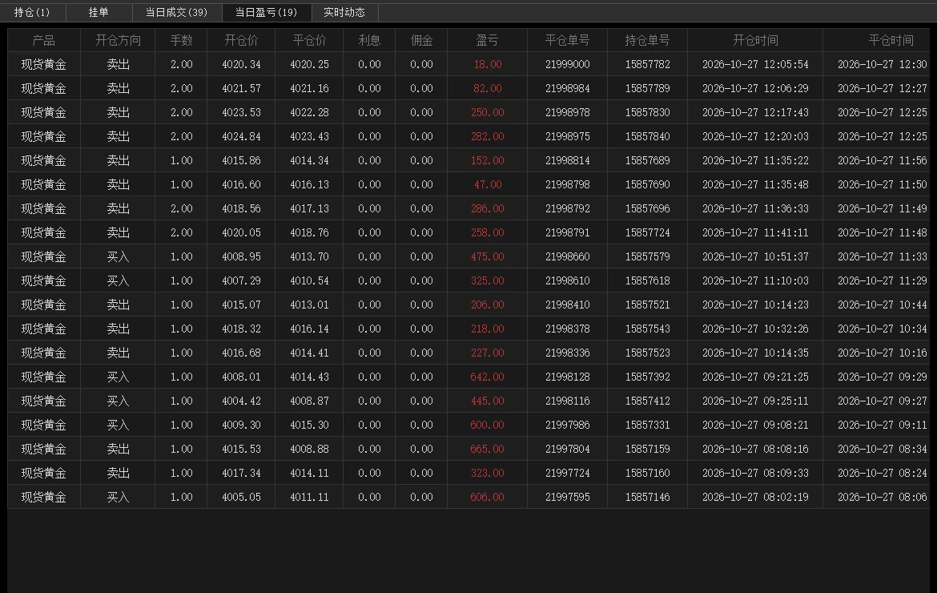937x593 pixels.
Task: Click 卖出 in the 21998814 row
Action: [x=118, y=160]
